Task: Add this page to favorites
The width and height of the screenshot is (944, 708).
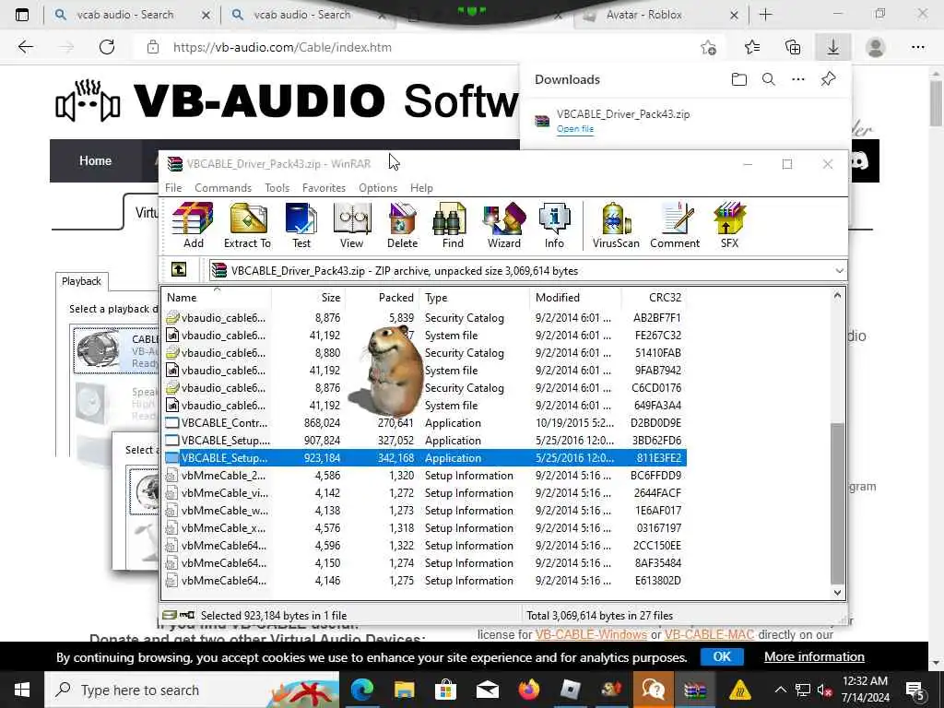Action: pos(709,47)
